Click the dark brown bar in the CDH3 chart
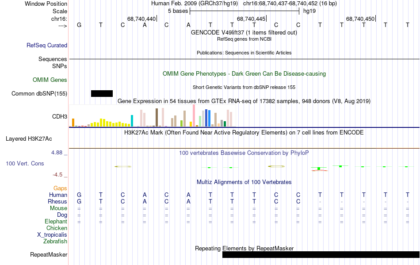 (x=157, y=117)
